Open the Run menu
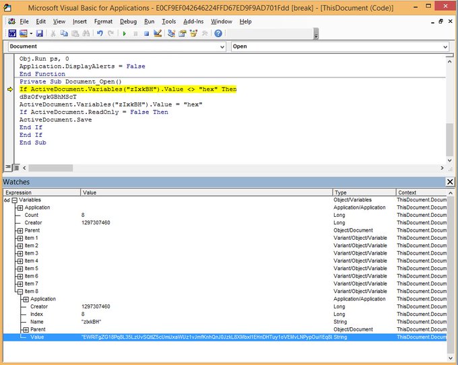Viewport: 458px width, 365px height. point(150,22)
